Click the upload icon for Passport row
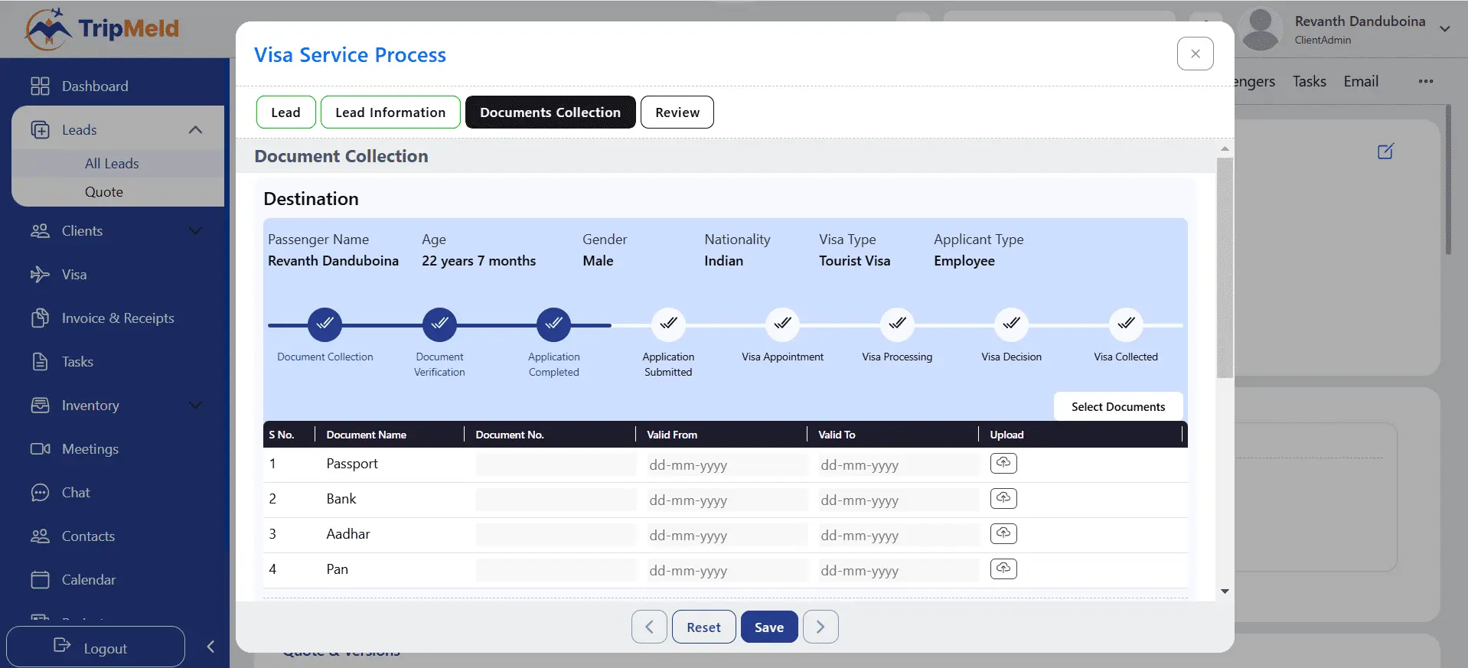Image resolution: width=1468 pixels, height=668 pixels. pyautogui.click(x=1003, y=463)
